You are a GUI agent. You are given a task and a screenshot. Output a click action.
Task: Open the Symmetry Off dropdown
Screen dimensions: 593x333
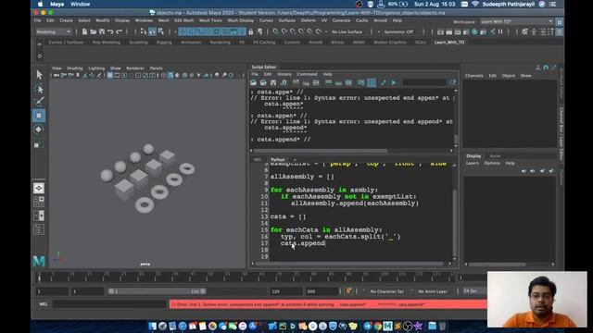pyautogui.click(x=400, y=32)
